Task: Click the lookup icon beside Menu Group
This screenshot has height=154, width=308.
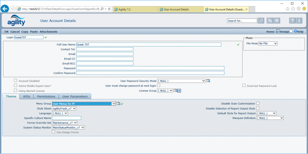Action: (x=119, y=104)
